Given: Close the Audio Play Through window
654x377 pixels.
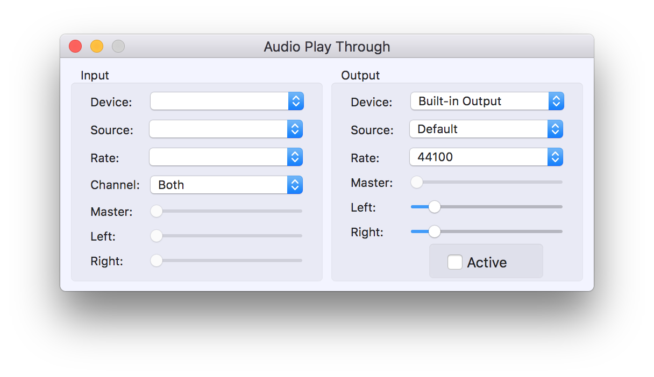Looking at the screenshot, I should 75,47.
